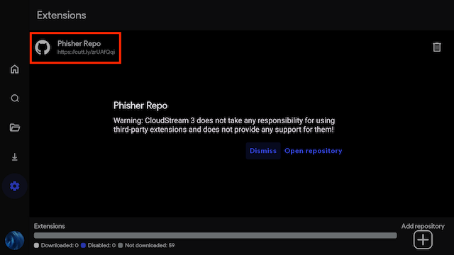Dismiss the Phisher Repo warning dialog

(263, 151)
